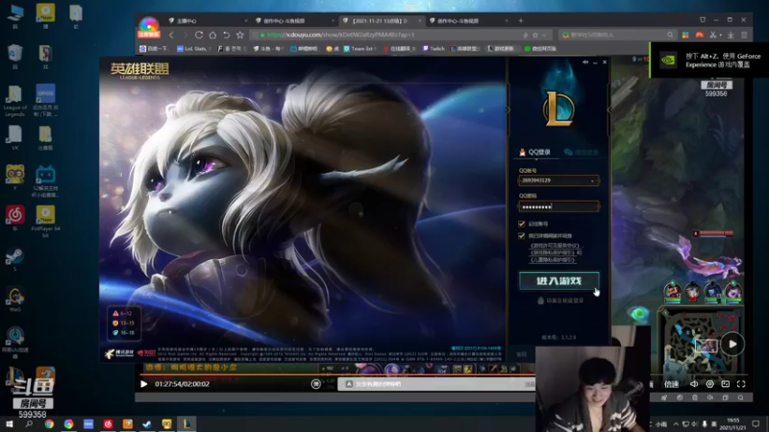Click the browser skin icon
This screenshot has height=432, width=769.
click(703, 20)
